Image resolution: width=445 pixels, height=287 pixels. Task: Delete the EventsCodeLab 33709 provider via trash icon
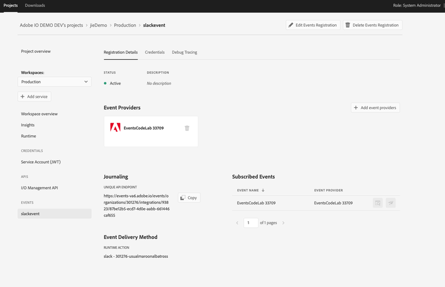[187, 127]
